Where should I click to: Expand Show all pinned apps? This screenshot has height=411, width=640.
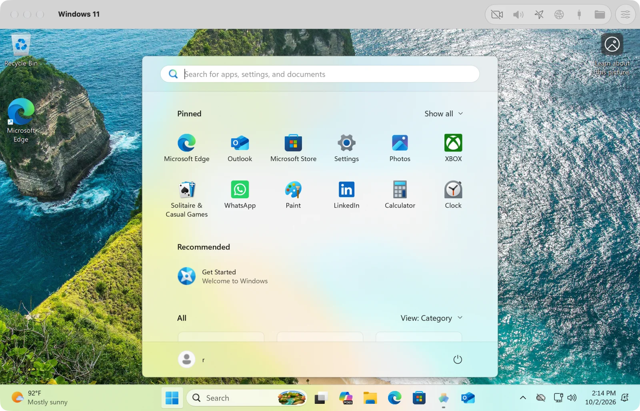click(x=444, y=114)
